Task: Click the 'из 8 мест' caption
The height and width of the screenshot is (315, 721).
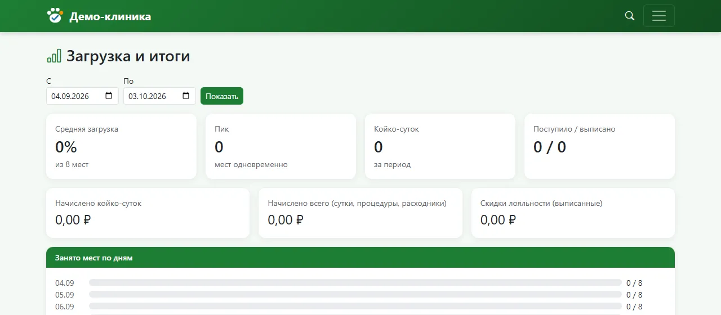Action: coord(72,165)
